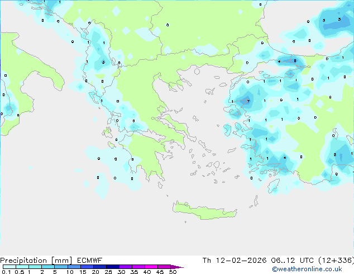
Task: Select the 35–40 mm legend color swatch
Action: pos(138,267)
